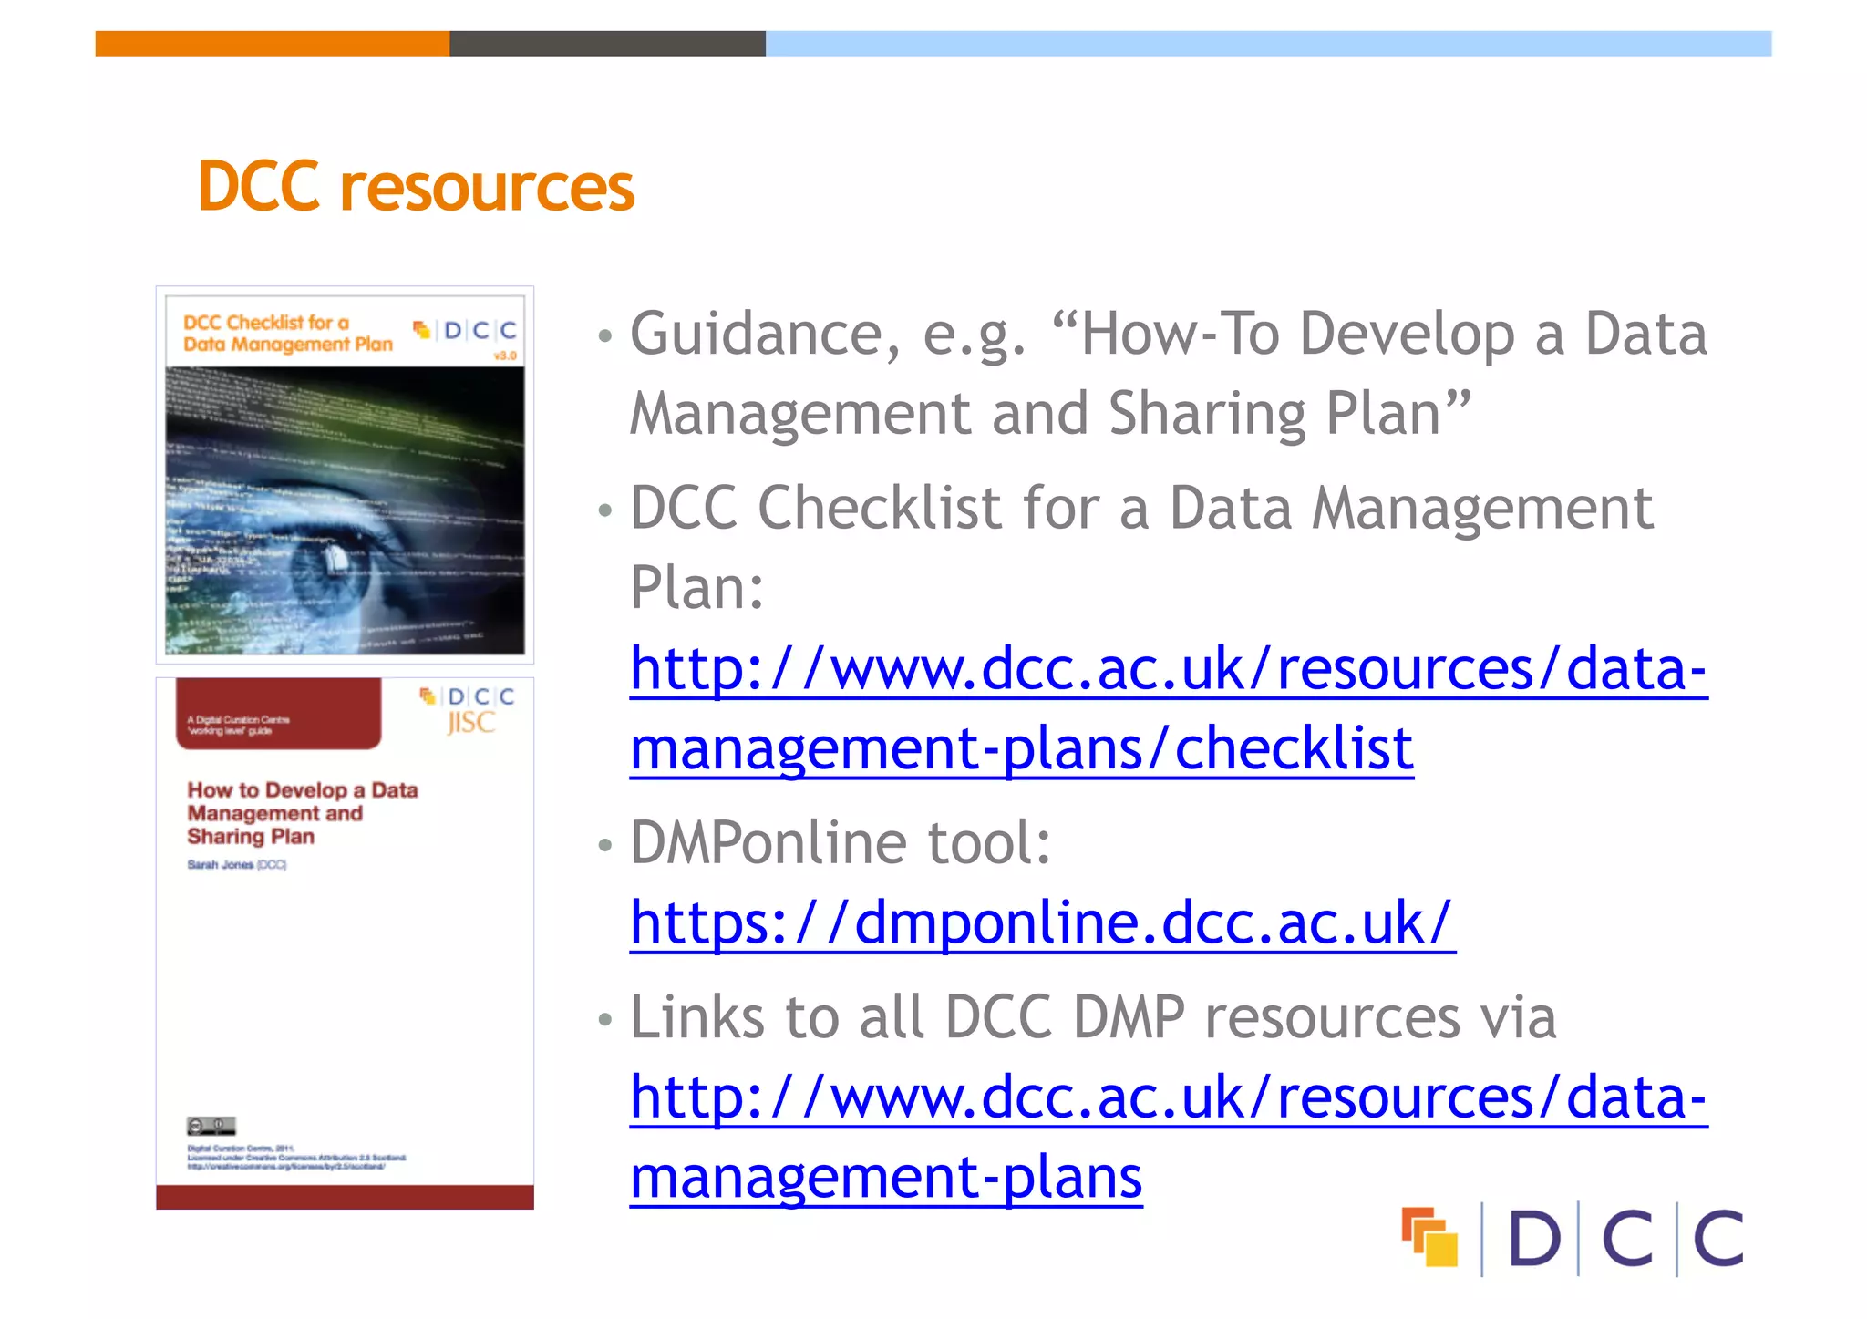Image resolution: width=1867 pixels, height=1319 pixels.
Task: Click the DCC logo on checklist cover
Action: coord(465,330)
